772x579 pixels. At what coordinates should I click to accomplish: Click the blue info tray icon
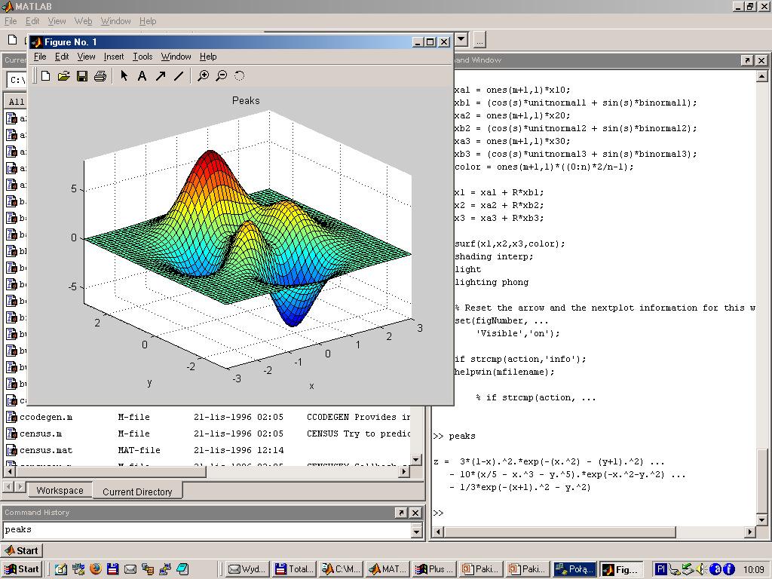[x=729, y=570]
